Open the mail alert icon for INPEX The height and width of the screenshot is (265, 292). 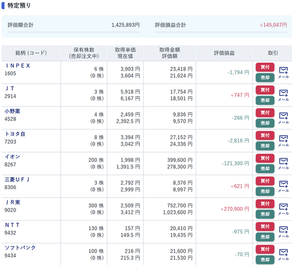283,72
